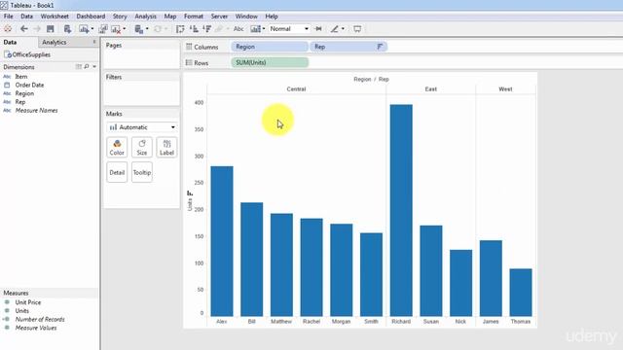623x350 pixels.
Task: Open the View Cards dropdown arrow
Action: 264,29
